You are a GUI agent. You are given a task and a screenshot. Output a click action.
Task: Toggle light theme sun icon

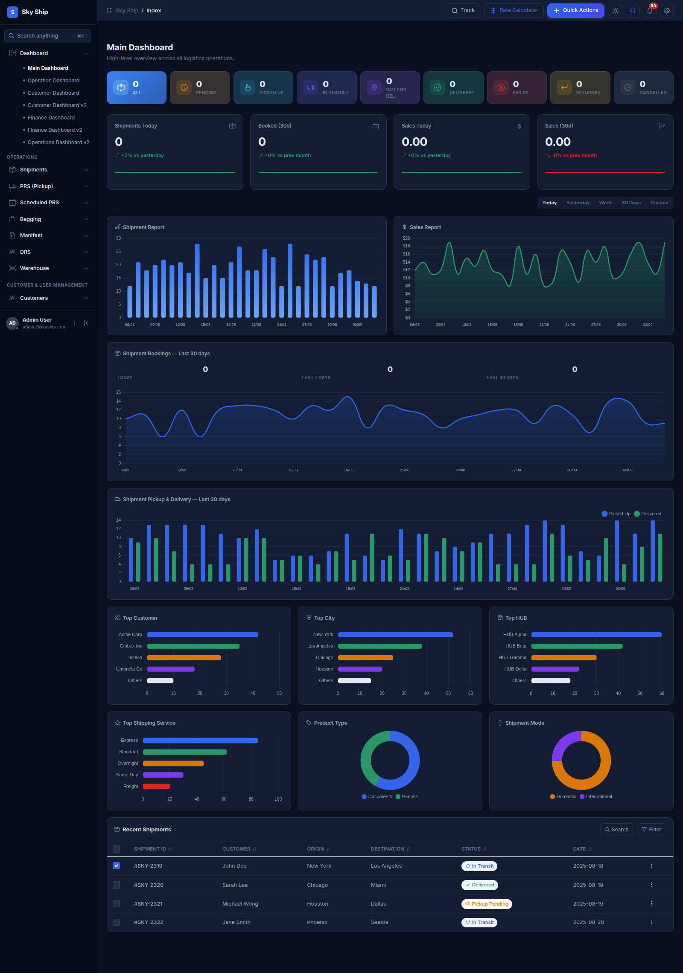pos(615,11)
